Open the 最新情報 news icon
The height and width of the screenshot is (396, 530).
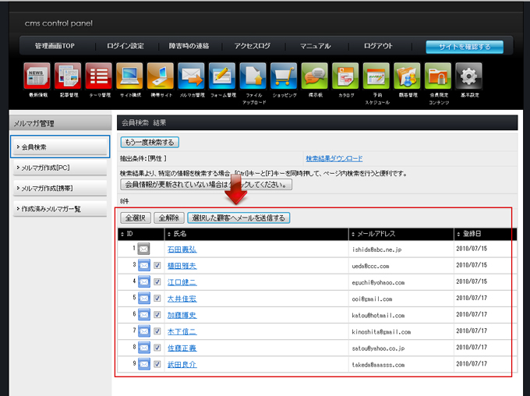[x=37, y=76]
